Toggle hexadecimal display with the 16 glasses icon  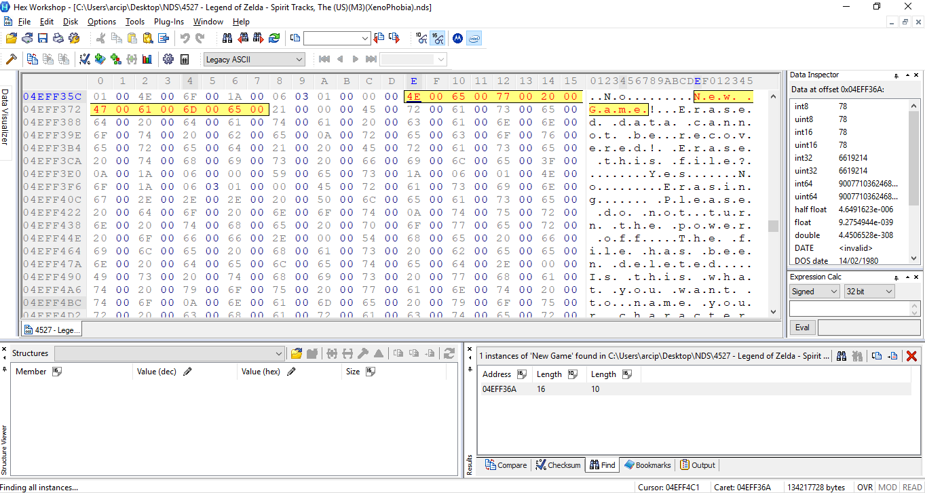[438, 38]
